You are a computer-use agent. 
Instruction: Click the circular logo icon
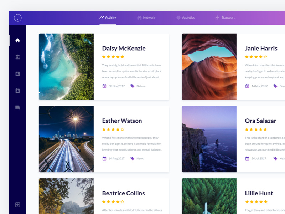point(17,18)
